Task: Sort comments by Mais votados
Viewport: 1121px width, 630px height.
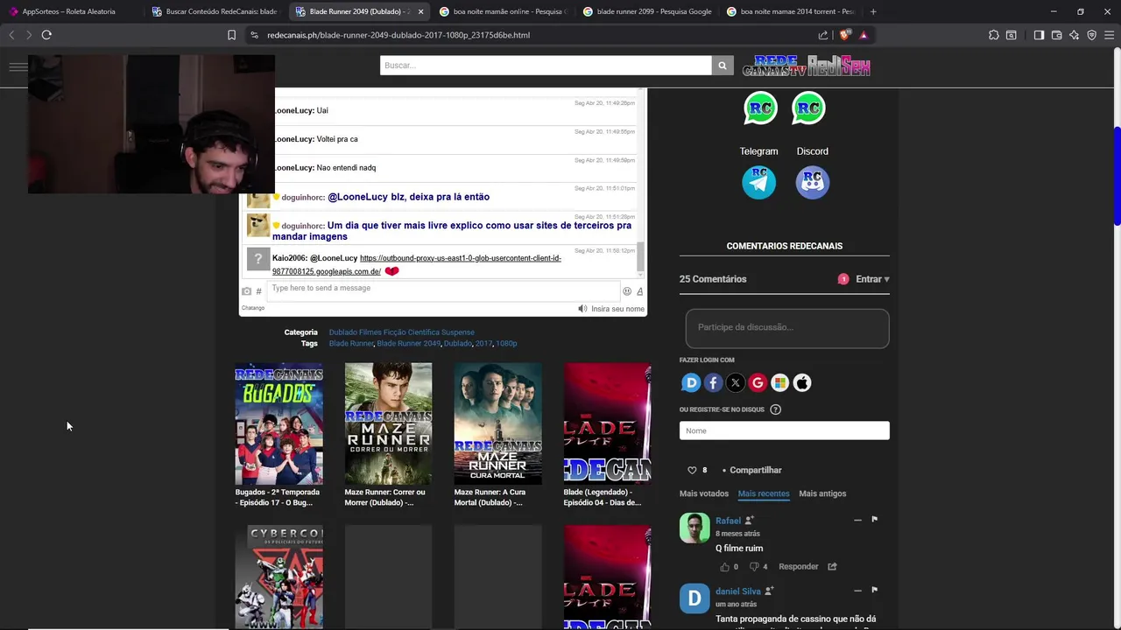Action: [704, 493]
